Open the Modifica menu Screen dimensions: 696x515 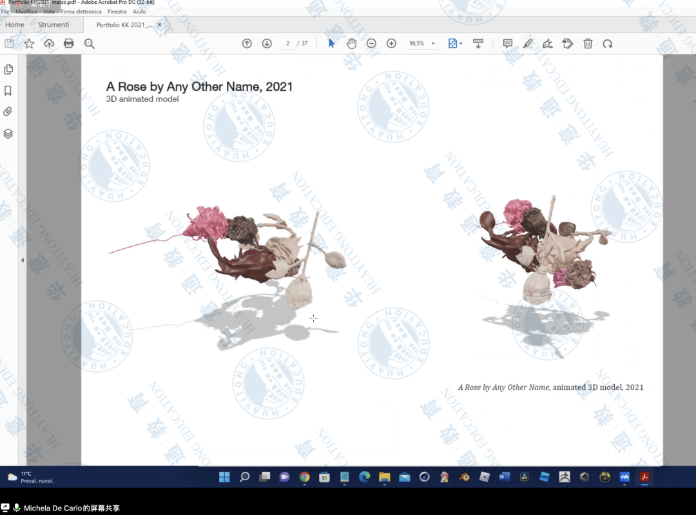point(26,12)
